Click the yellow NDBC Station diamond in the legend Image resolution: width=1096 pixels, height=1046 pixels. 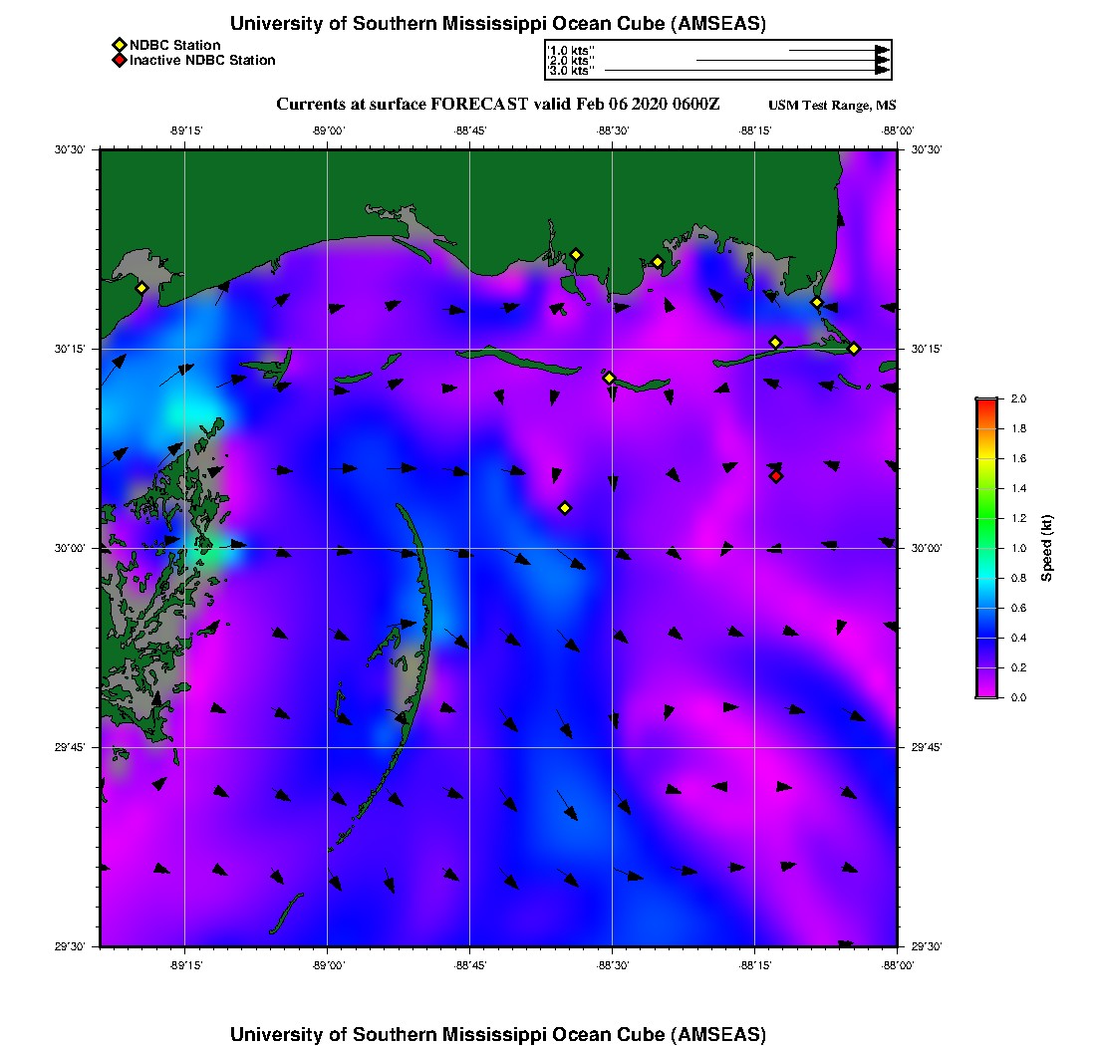point(119,45)
